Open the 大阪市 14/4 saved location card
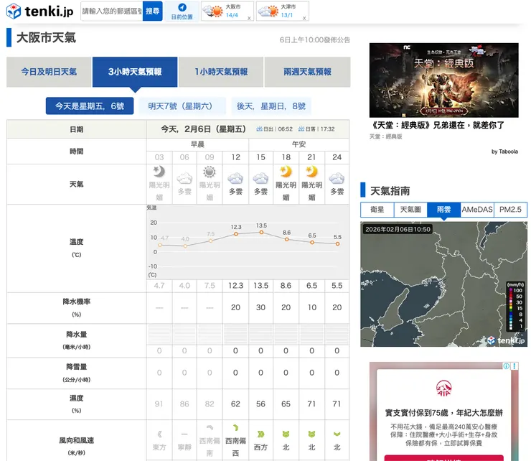Viewport: 531px width, 461px height. click(x=227, y=11)
